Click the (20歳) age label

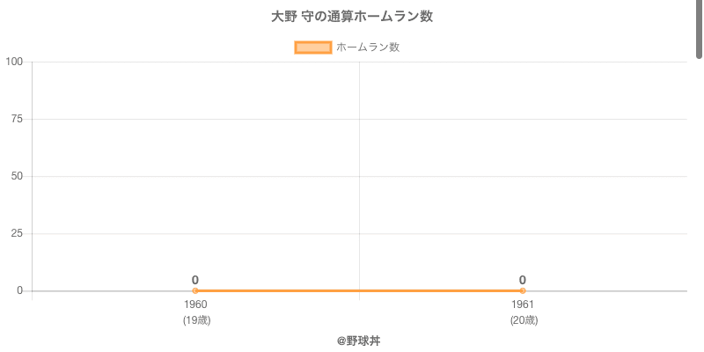(523, 320)
